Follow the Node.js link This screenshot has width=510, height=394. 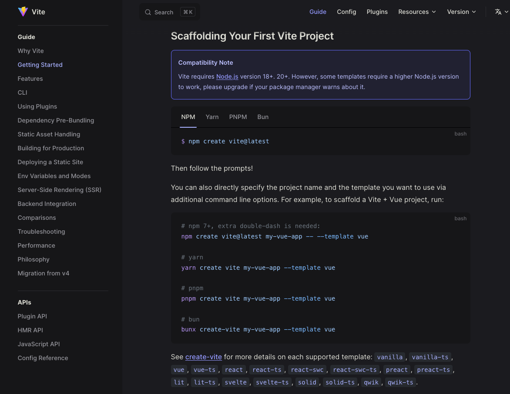pyautogui.click(x=227, y=76)
